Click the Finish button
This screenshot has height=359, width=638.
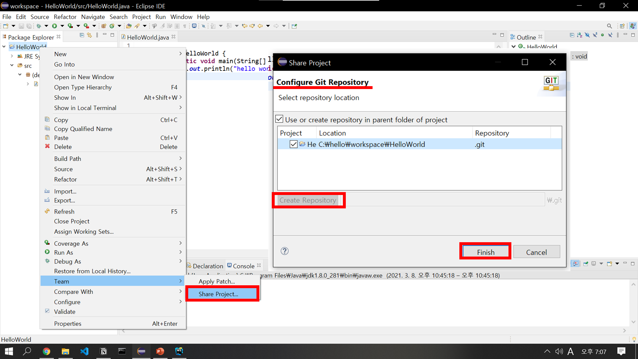click(486, 252)
